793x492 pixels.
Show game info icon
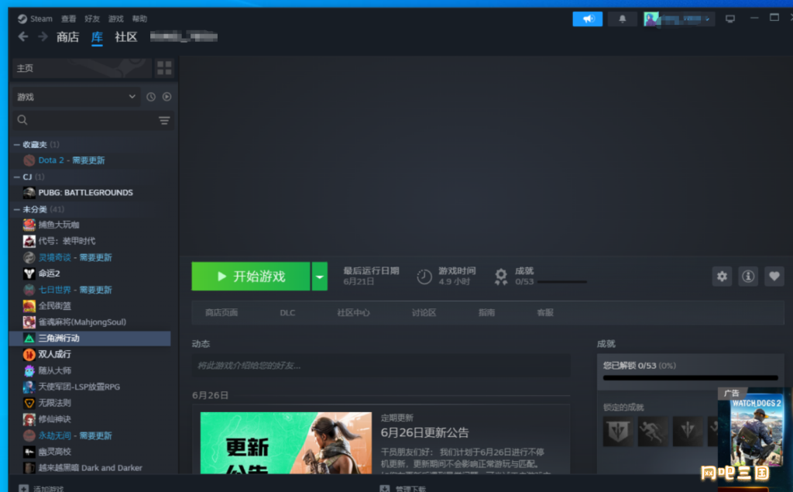(x=748, y=277)
